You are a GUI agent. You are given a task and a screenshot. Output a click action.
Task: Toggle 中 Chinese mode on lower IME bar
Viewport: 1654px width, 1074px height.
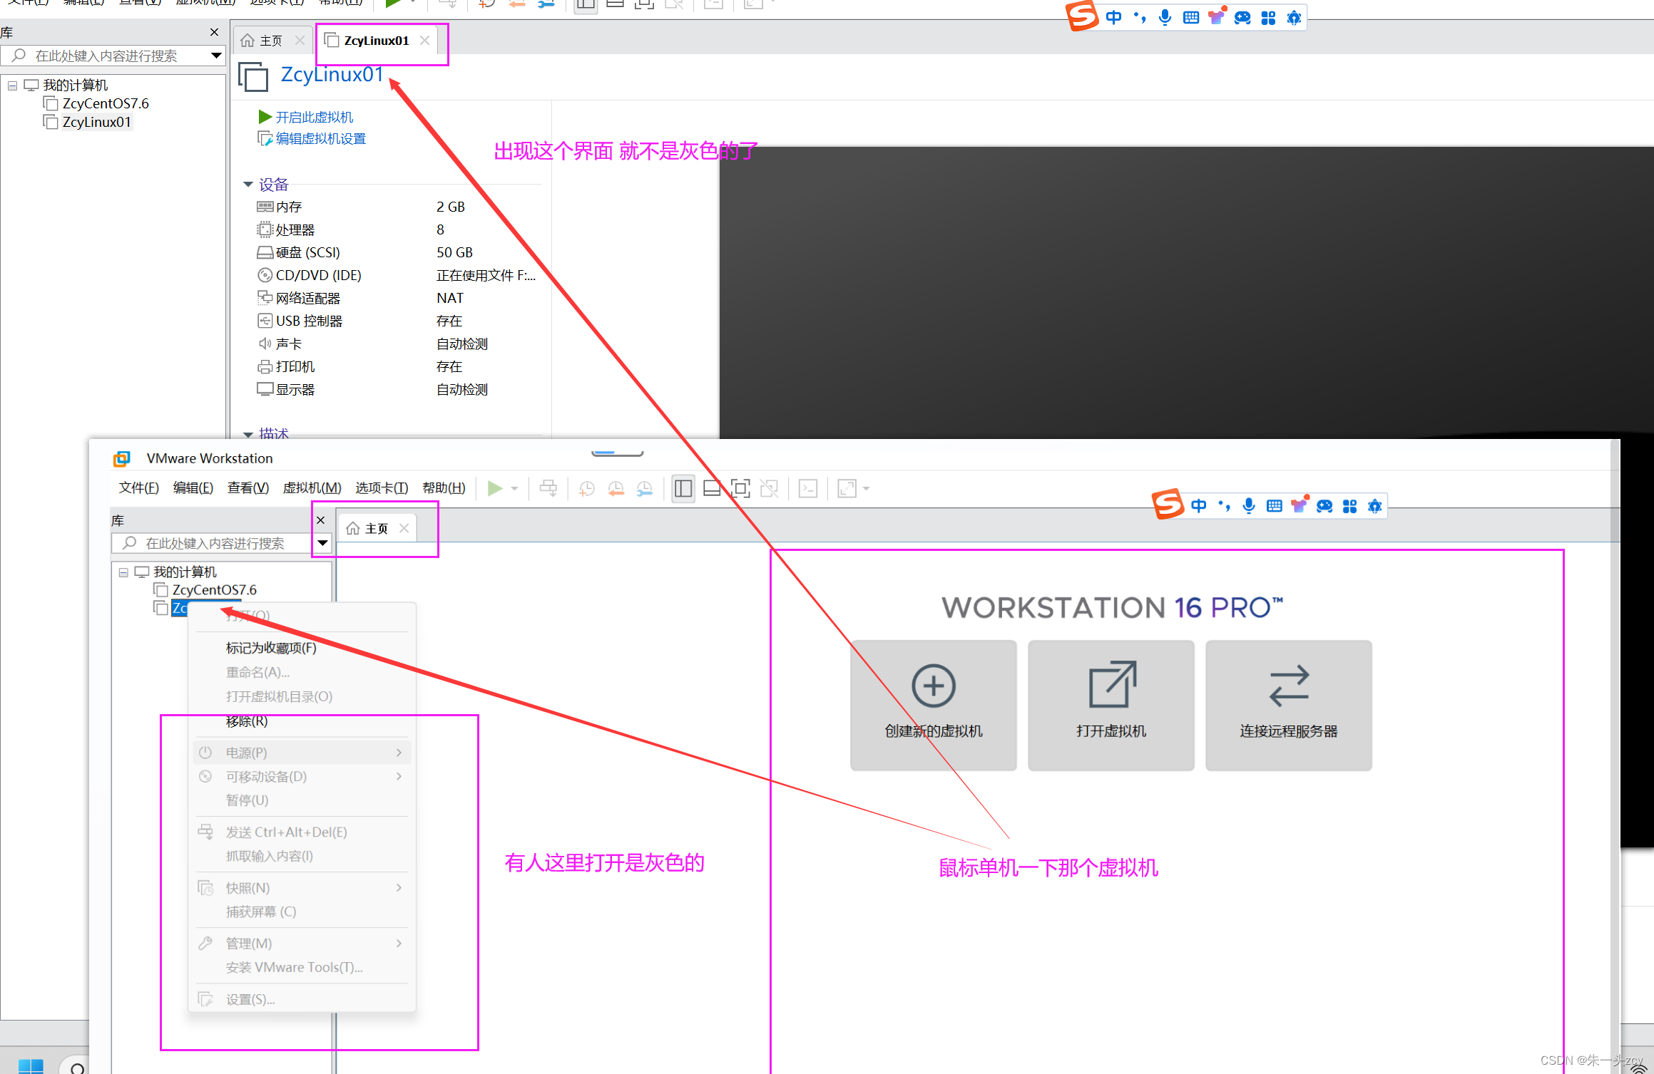coord(1199,506)
